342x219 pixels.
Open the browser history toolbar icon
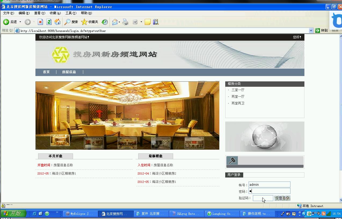tap(105, 22)
